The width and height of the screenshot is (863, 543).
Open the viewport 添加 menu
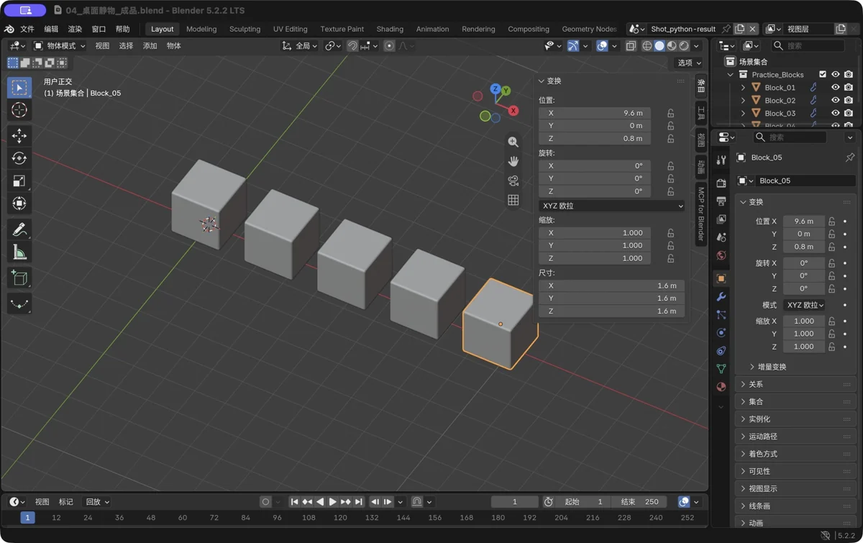[150, 46]
